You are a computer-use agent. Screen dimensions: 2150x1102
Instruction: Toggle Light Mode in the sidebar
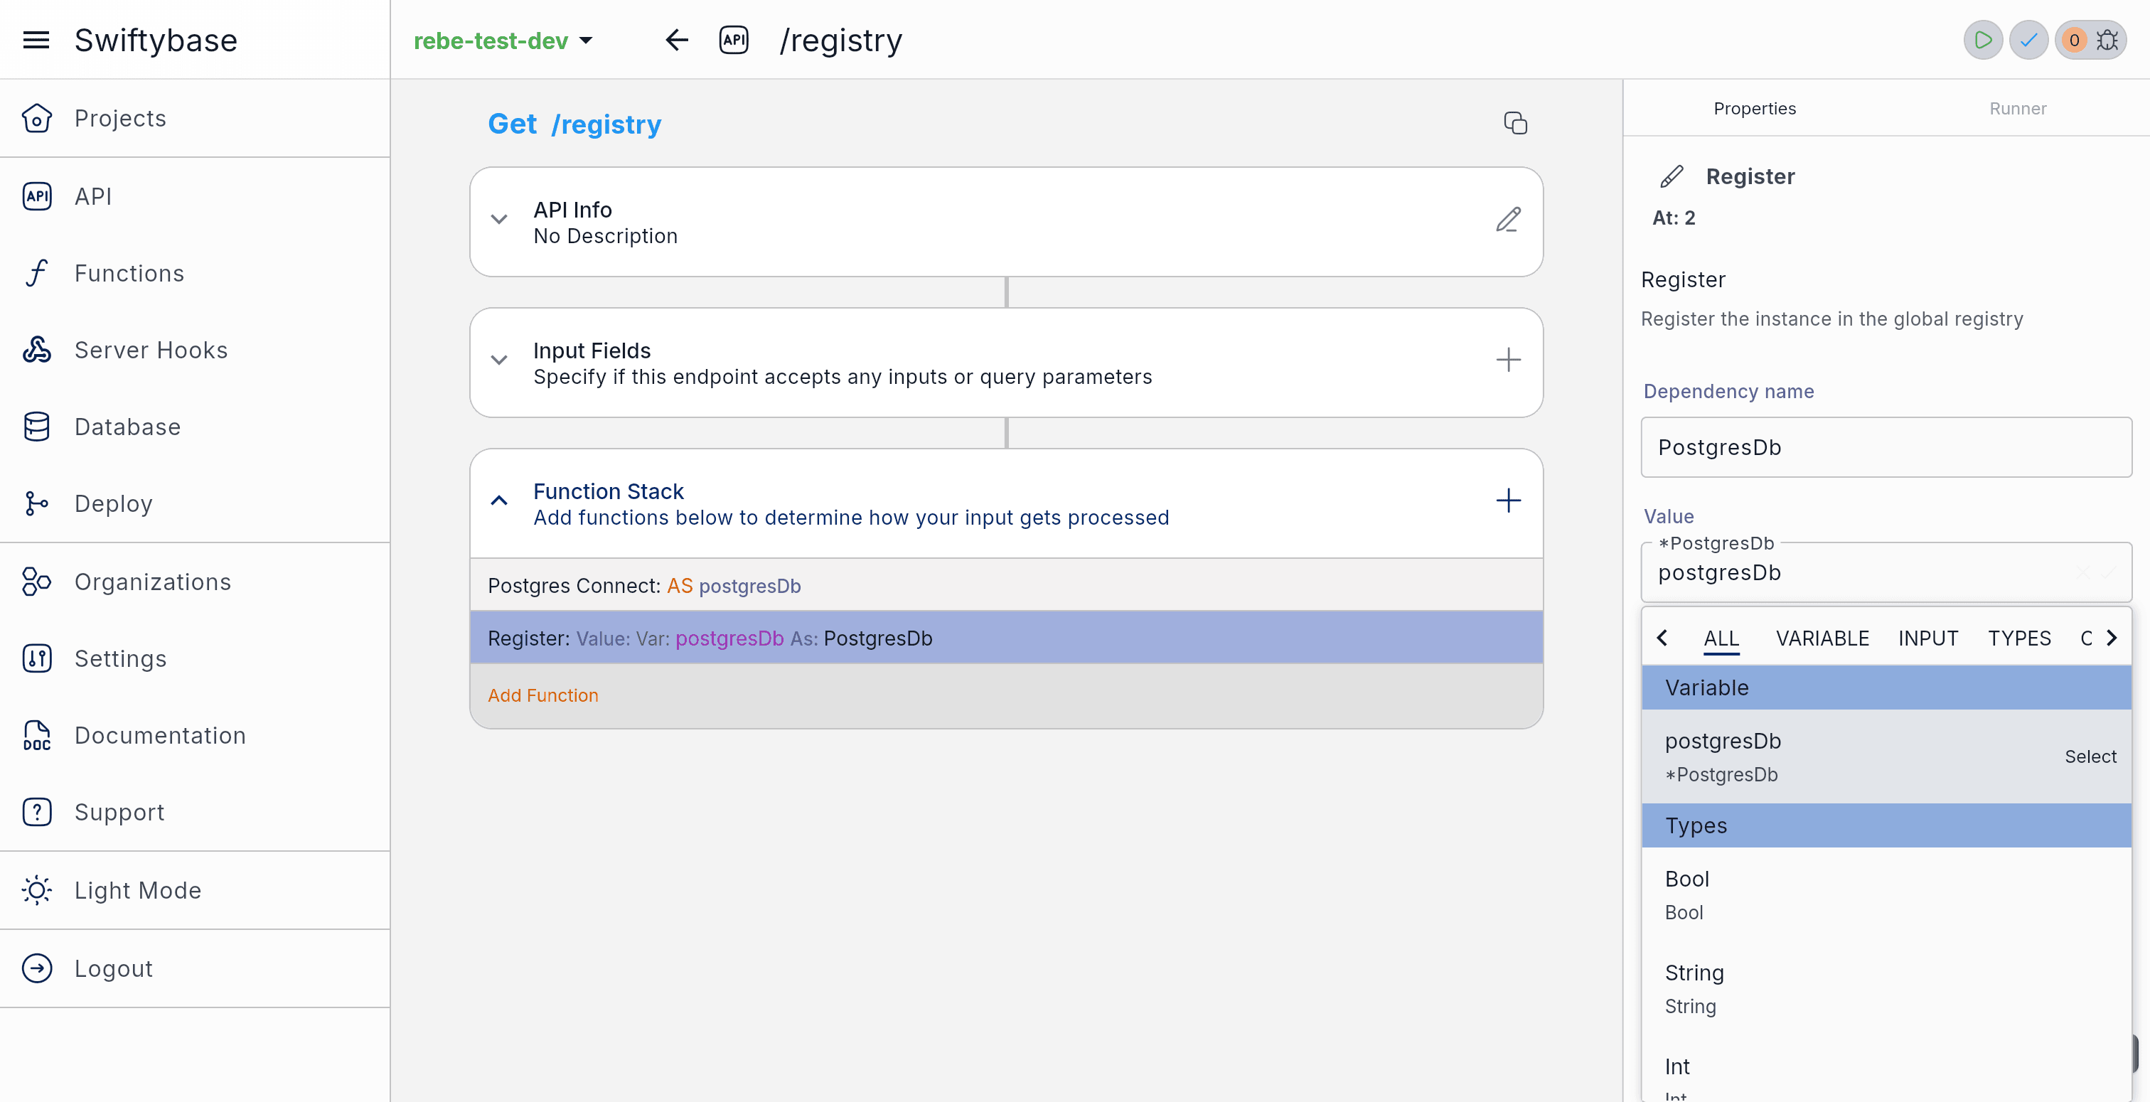[x=137, y=890]
